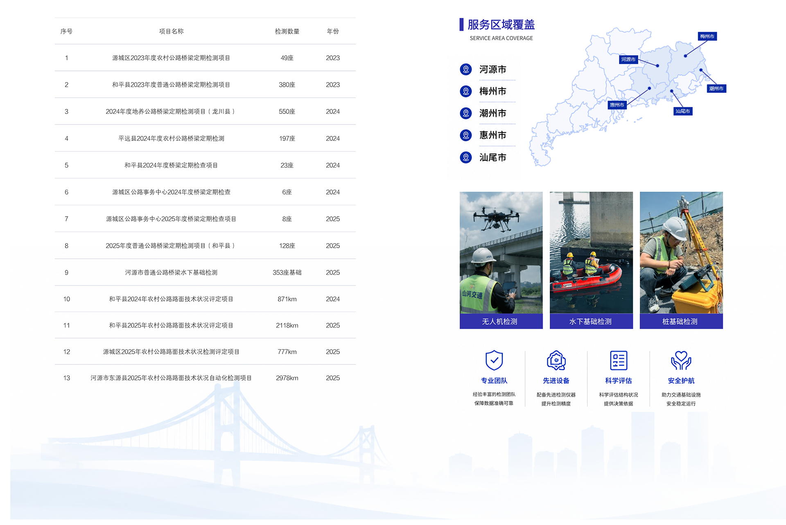Click the 353座基础 quantity cell
This screenshot has width=786, height=525.
[287, 272]
